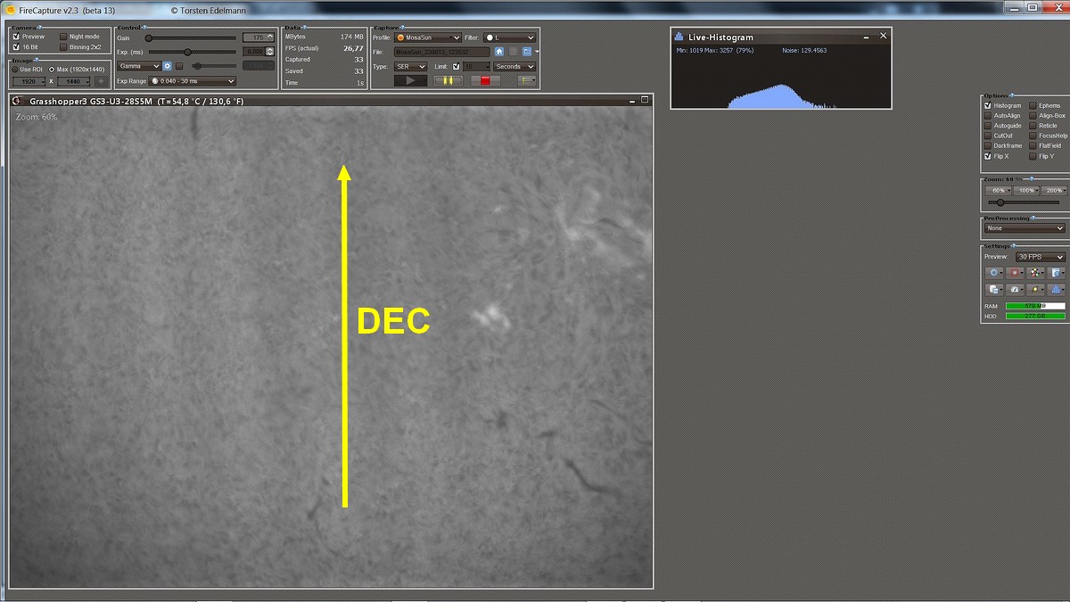This screenshot has height=602, width=1070.
Task: Open the SER file type dropdown
Action: tap(410, 66)
